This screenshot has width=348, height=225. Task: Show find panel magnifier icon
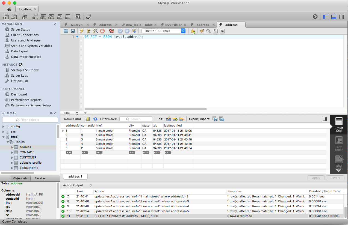pyautogui.click(x=208, y=31)
